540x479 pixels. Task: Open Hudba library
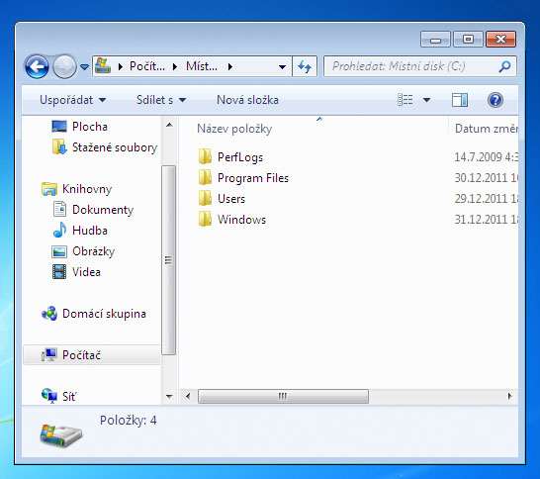90,231
